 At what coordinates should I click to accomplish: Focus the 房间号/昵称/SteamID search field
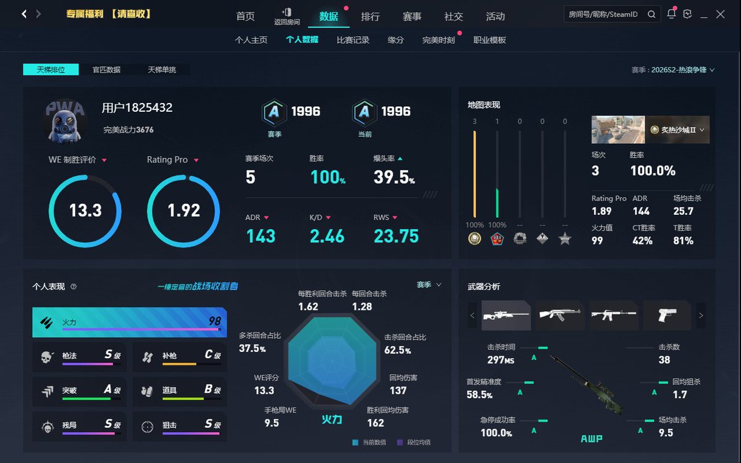pyautogui.click(x=611, y=14)
